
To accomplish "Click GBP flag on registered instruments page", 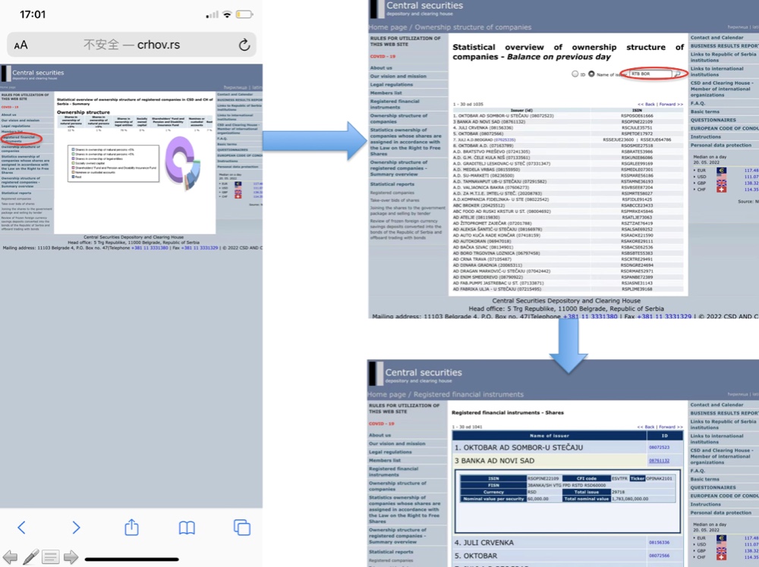I will pos(721,550).
